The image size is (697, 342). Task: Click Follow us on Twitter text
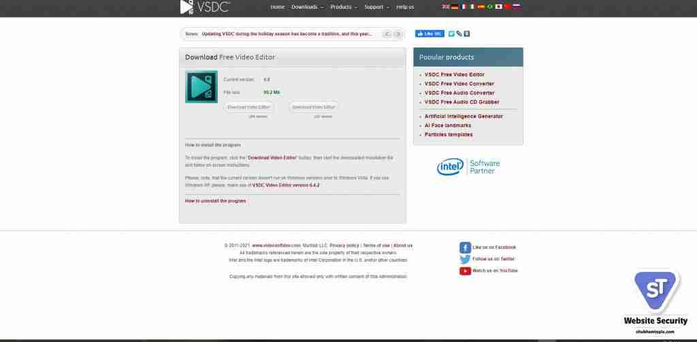pos(493,259)
